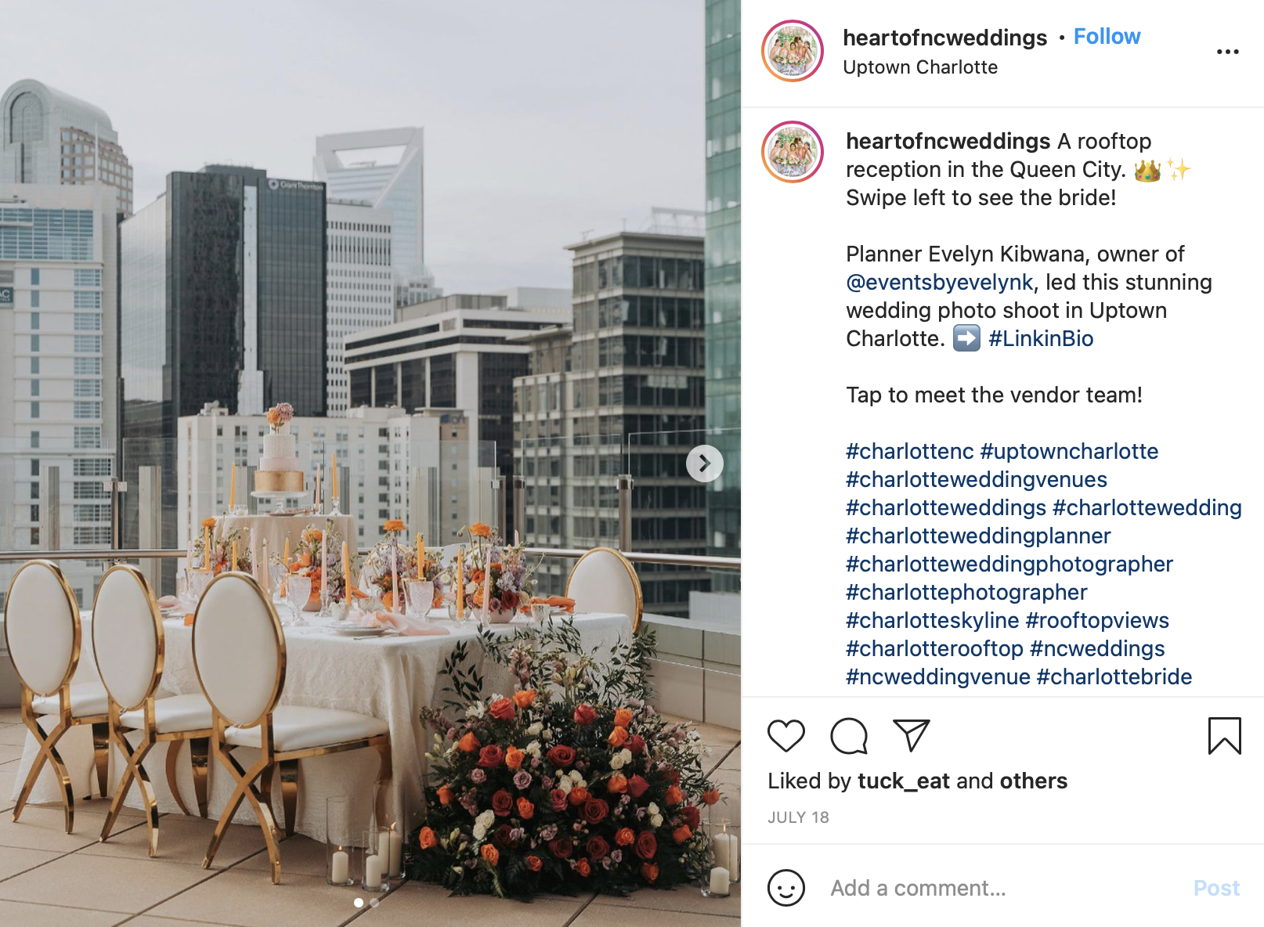
Task: Open emoji picker smiley icon
Action: (786, 888)
